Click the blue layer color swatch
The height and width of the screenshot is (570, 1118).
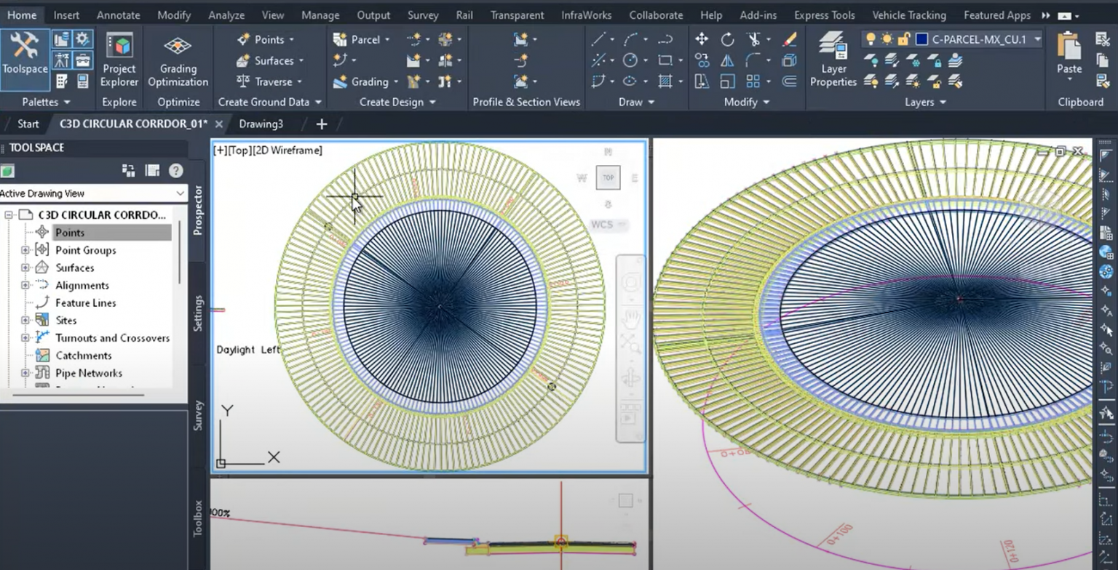coord(921,39)
